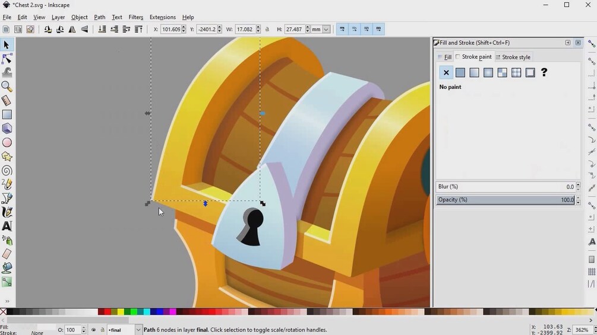
Task: Toggle move patterns affect button
Action: coord(378,29)
